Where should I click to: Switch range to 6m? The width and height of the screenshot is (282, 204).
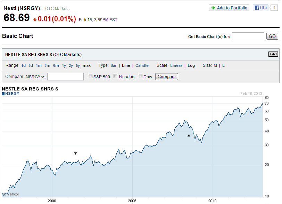[56, 65]
